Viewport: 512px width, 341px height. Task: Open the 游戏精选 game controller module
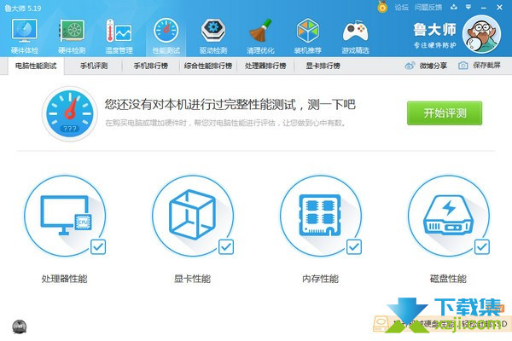[x=355, y=36]
